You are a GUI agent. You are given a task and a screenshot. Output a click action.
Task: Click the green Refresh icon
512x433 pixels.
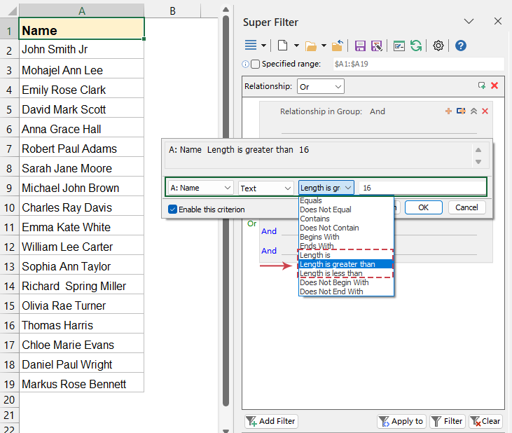(x=416, y=46)
